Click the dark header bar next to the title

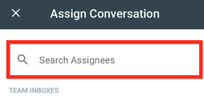pos(182,14)
